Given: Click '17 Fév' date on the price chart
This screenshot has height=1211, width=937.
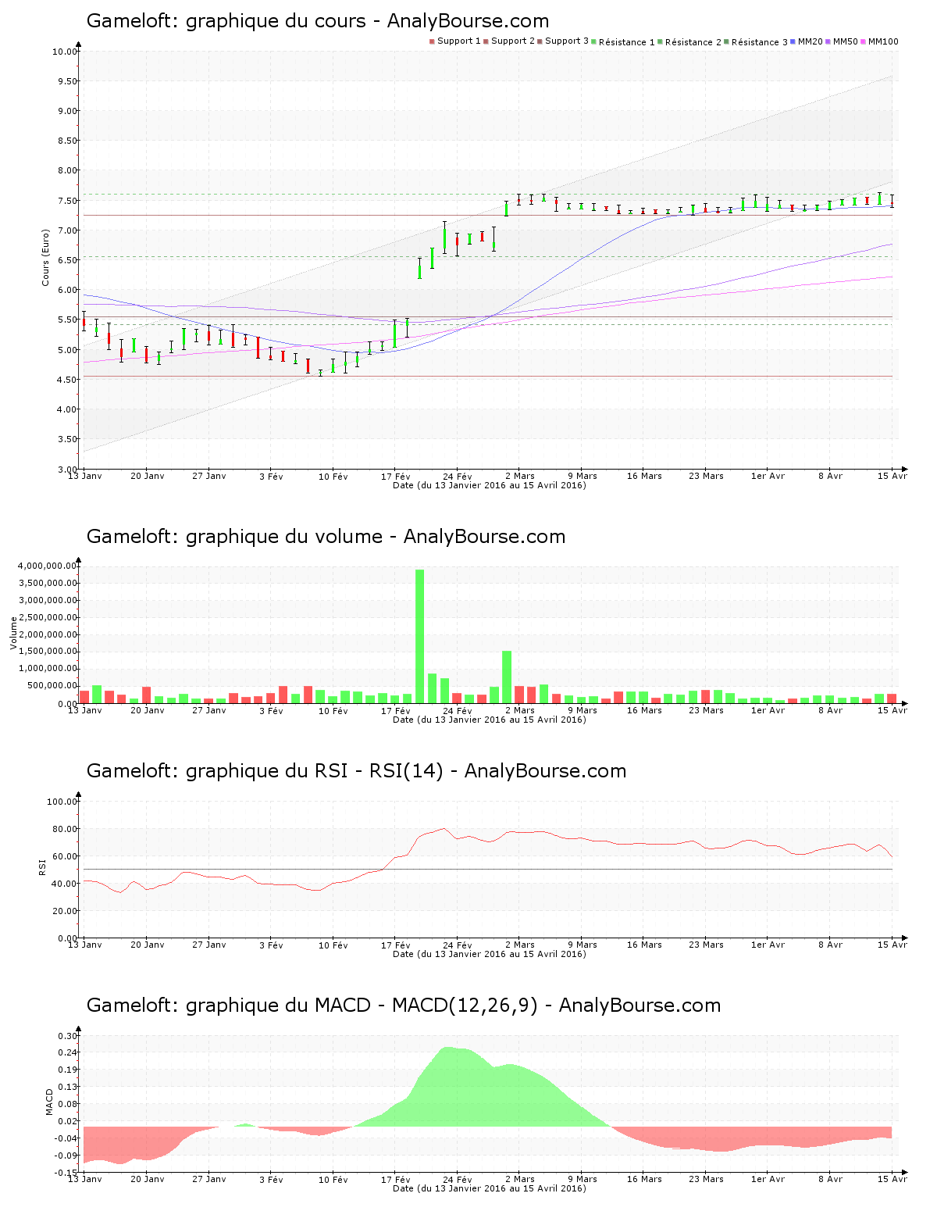Looking at the screenshot, I should (396, 477).
